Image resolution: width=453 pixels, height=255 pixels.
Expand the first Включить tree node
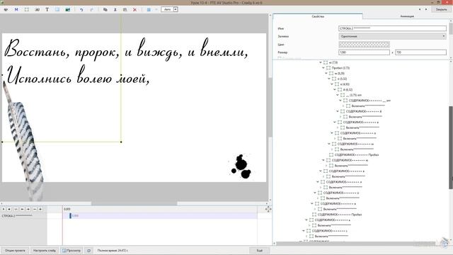(343, 106)
